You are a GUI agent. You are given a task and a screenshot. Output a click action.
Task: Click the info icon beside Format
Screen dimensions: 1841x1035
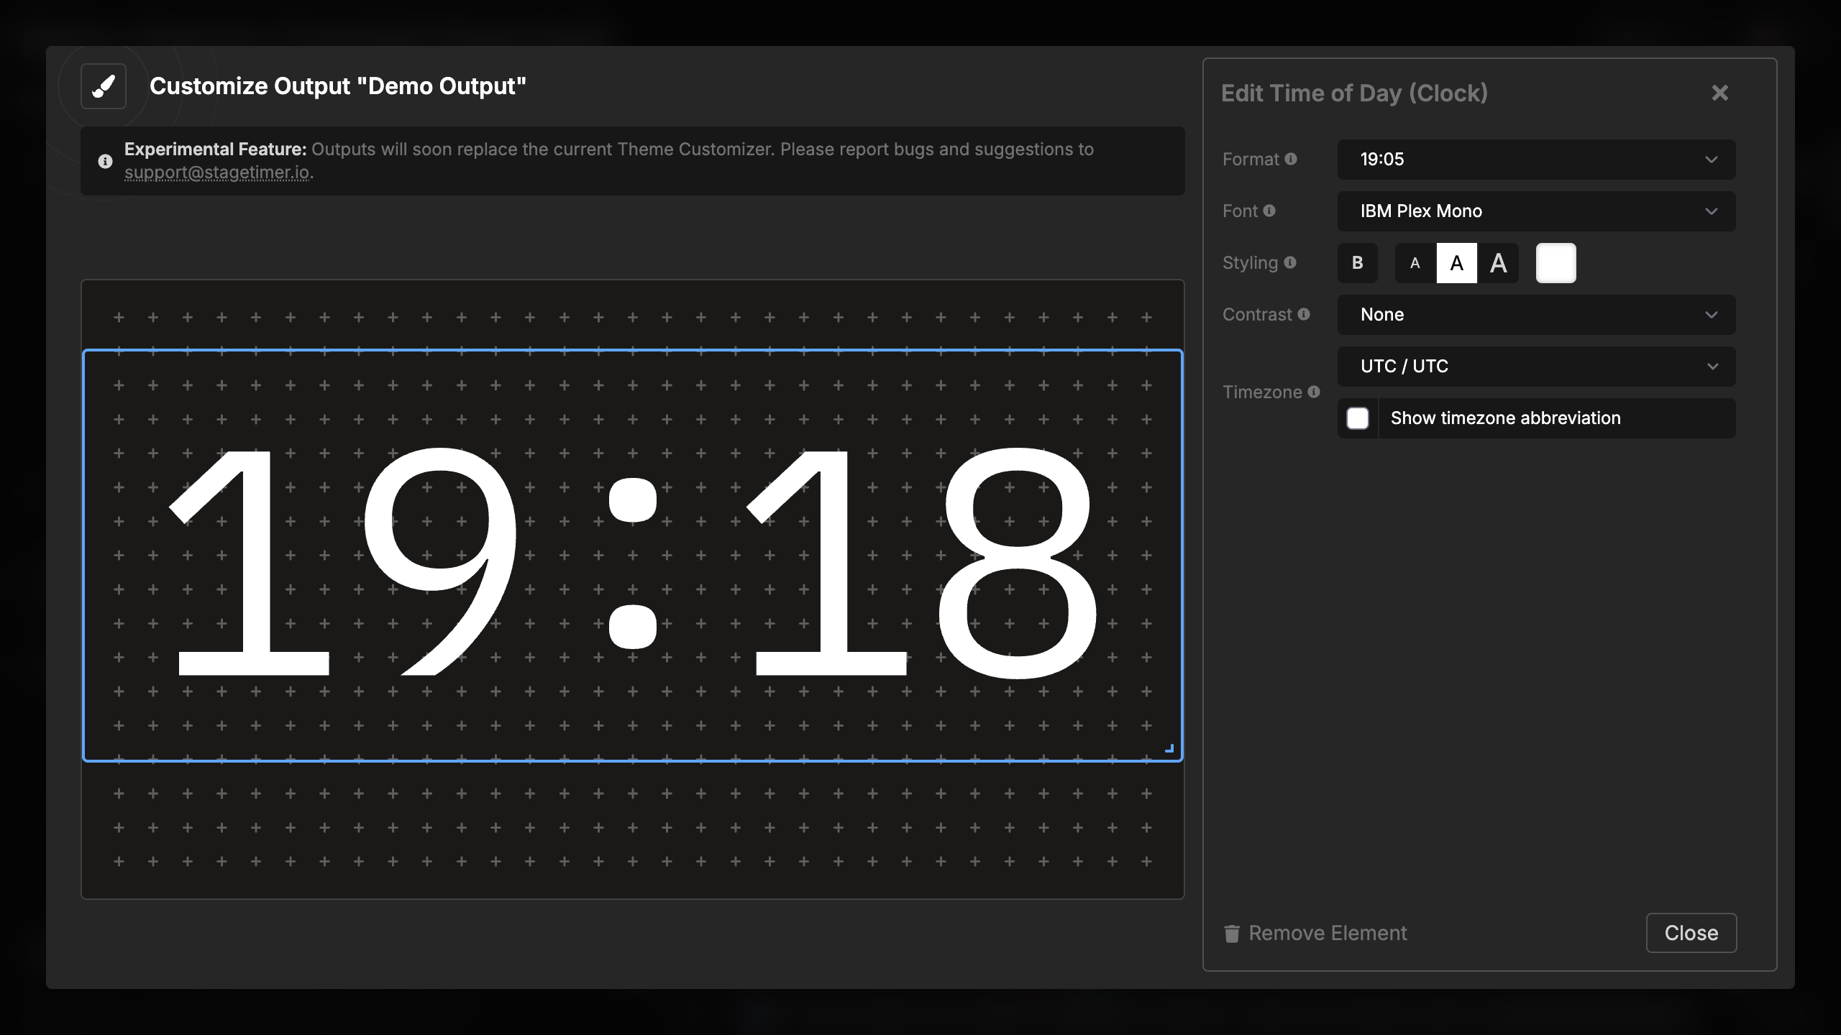click(x=1292, y=160)
